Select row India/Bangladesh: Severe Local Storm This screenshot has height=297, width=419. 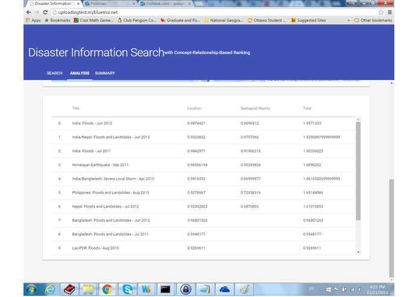coord(203,179)
